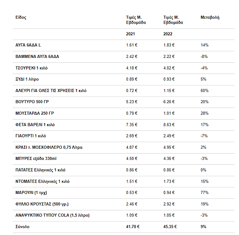Click the 2022 price 1.01 € for ΜΟΥΣΤΑΡΔΑ
This screenshot has height=235, width=239.
coord(169,113)
